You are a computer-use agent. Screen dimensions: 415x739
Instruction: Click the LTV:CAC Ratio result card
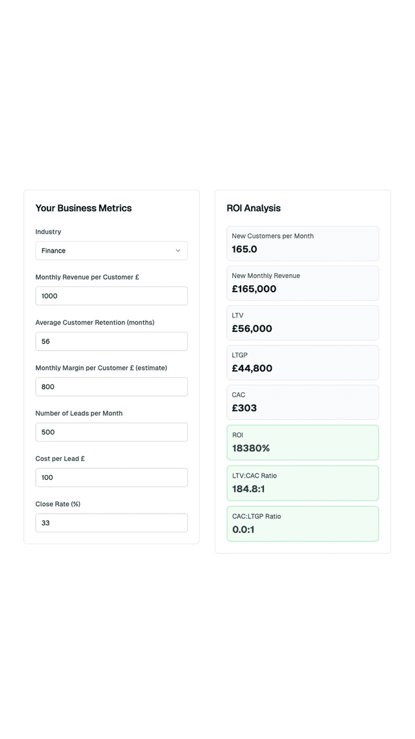point(302,482)
